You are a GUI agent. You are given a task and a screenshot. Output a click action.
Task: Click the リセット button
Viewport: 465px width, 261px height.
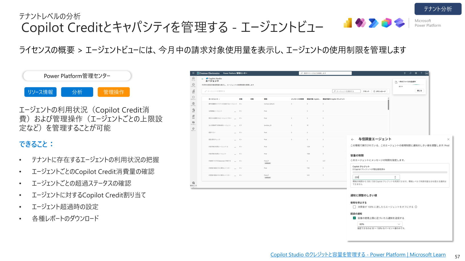[366, 91]
